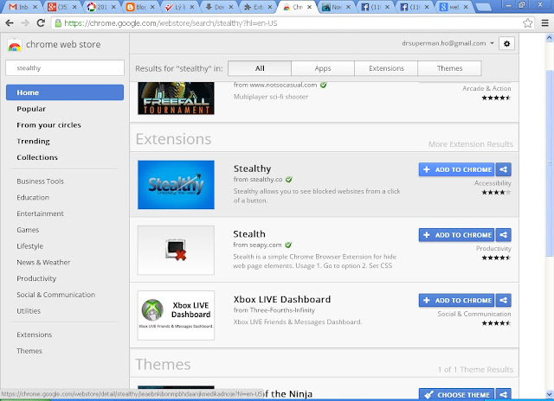
Task: Click the scrollbar up arrow
Action: point(549,37)
